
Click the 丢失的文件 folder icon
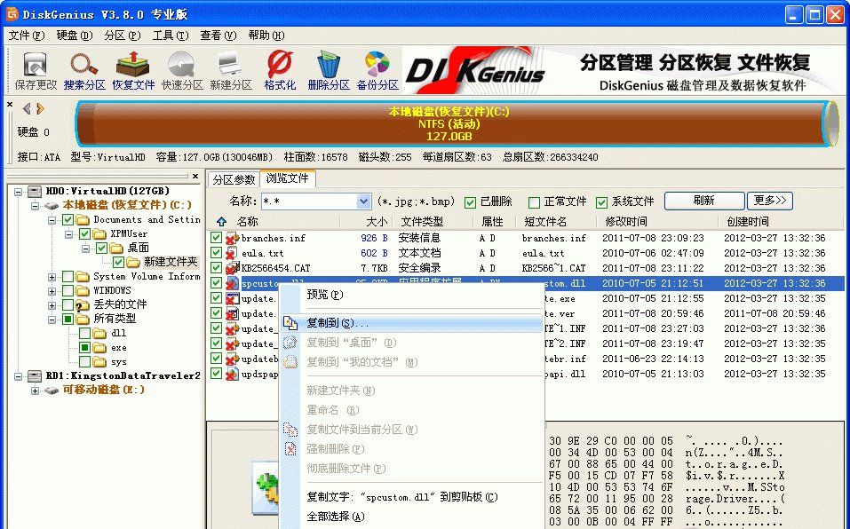(83, 304)
